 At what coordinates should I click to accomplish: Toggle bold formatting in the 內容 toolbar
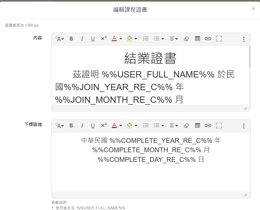(x=71, y=39)
